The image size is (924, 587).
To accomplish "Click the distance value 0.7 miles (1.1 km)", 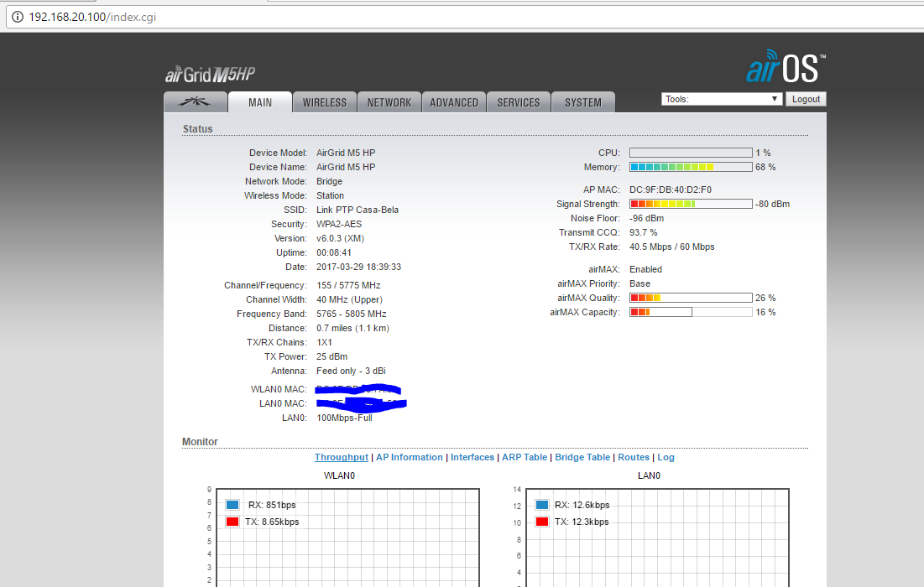I will click(x=352, y=328).
